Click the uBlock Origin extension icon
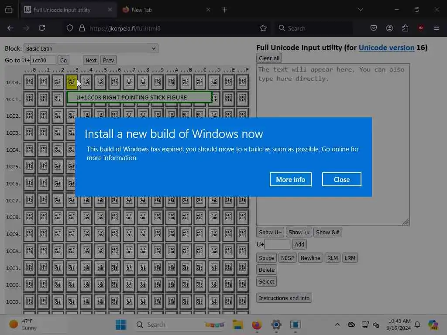 (x=420, y=28)
